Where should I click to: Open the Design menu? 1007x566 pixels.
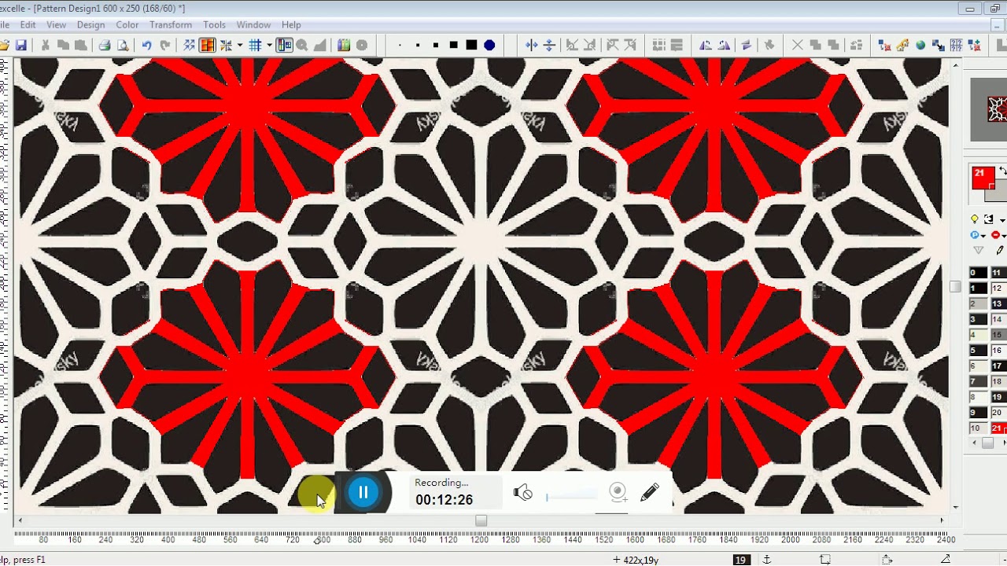tap(90, 25)
